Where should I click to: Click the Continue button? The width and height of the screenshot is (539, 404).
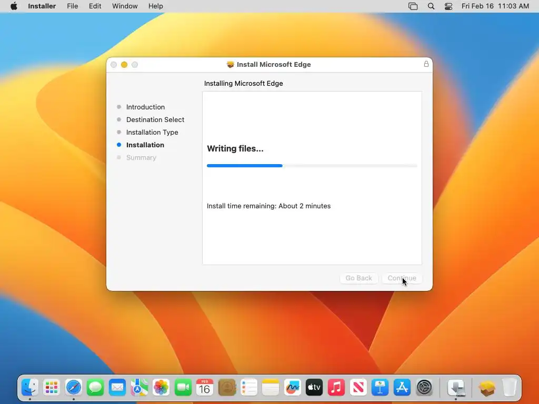(x=402, y=278)
